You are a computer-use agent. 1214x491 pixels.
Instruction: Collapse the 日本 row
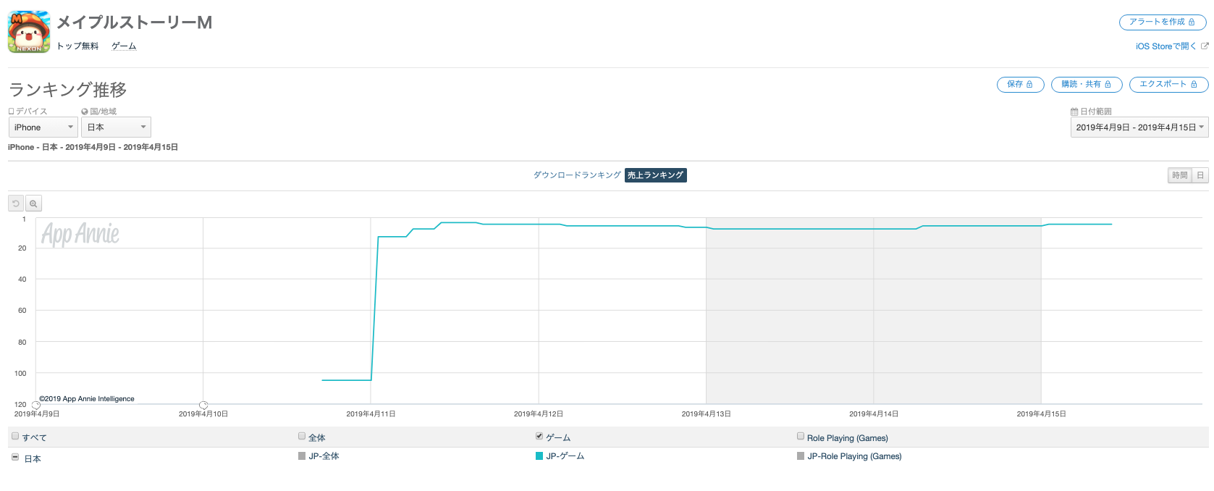tap(15, 458)
